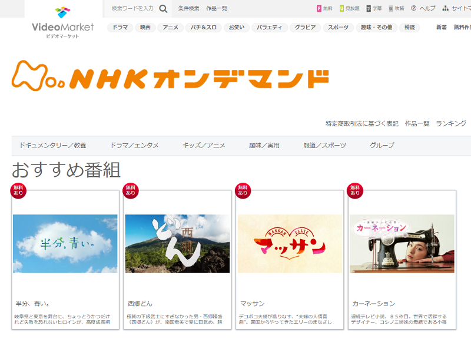Click the orange NHKオンデマンド logo
471x346 pixels.
click(170, 76)
